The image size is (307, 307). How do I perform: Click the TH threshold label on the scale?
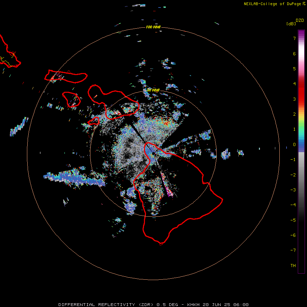(293, 266)
